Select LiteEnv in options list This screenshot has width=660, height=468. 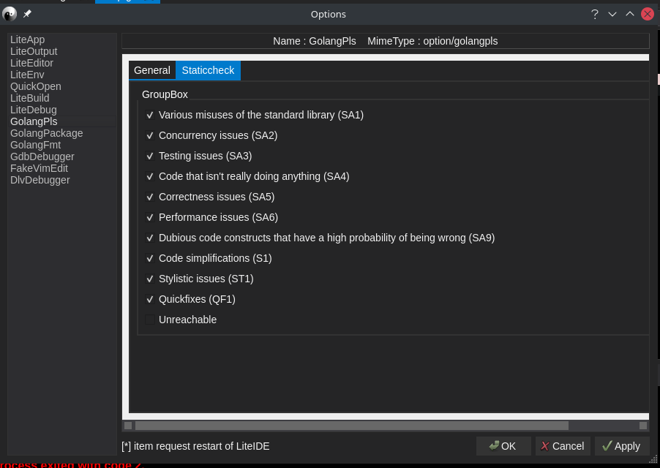(x=62, y=75)
